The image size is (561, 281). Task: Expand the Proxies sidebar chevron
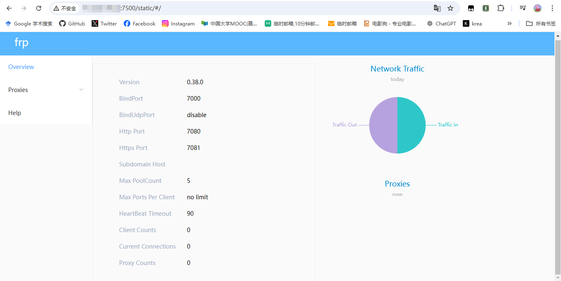tap(81, 90)
